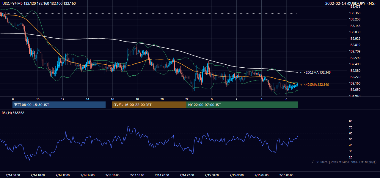Viewport: 380px width, 178px height.
Task: Click RSI scale level 60
Action: click(351, 133)
